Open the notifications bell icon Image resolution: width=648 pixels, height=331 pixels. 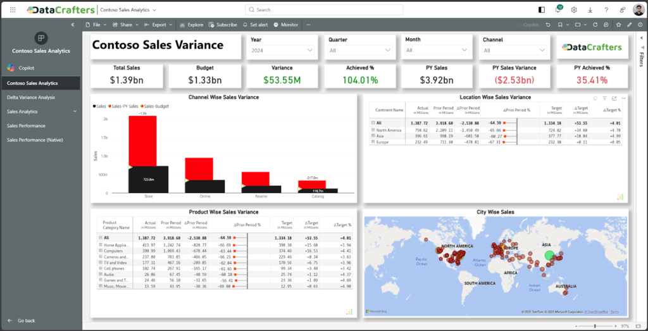(x=558, y=10)
